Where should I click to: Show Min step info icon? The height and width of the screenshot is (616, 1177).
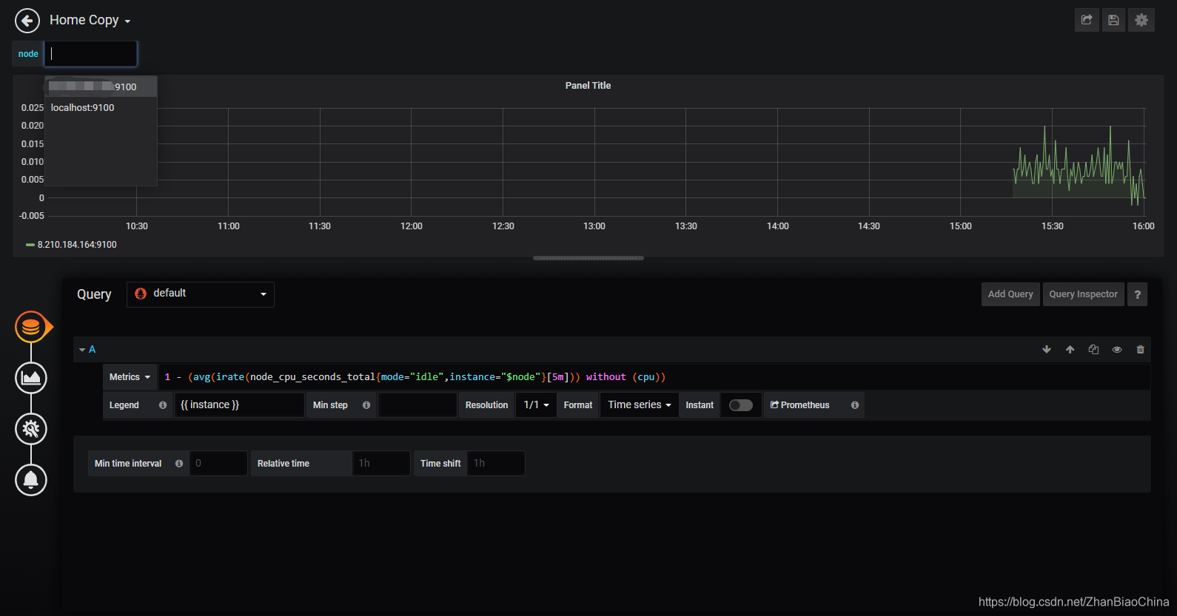(x=366, y=405)
